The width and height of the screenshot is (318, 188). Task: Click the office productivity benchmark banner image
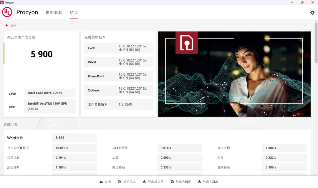click(234, 74)
